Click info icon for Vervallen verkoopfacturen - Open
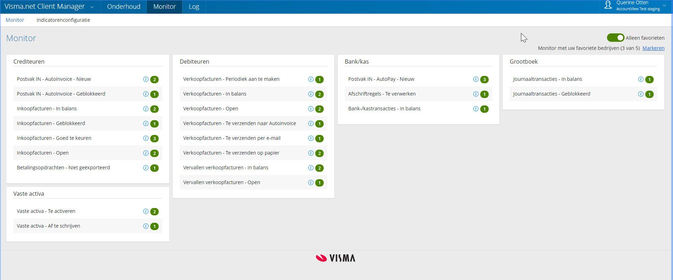Viewport: 673px width, 280px height. click(311, 183)
